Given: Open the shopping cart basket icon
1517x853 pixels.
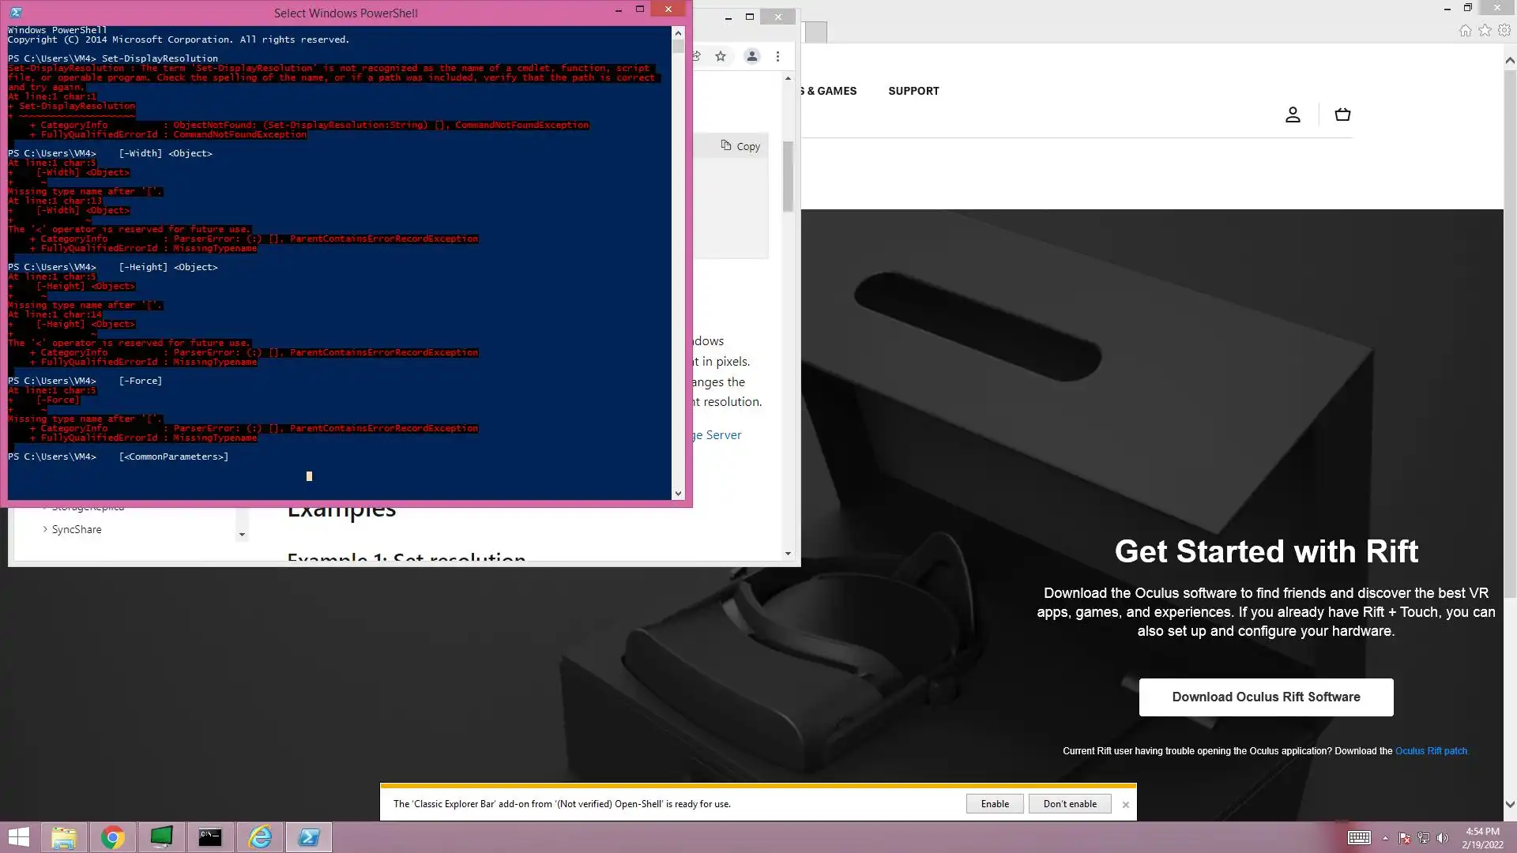Looking at the screenshot, I should pos(1342,115).
